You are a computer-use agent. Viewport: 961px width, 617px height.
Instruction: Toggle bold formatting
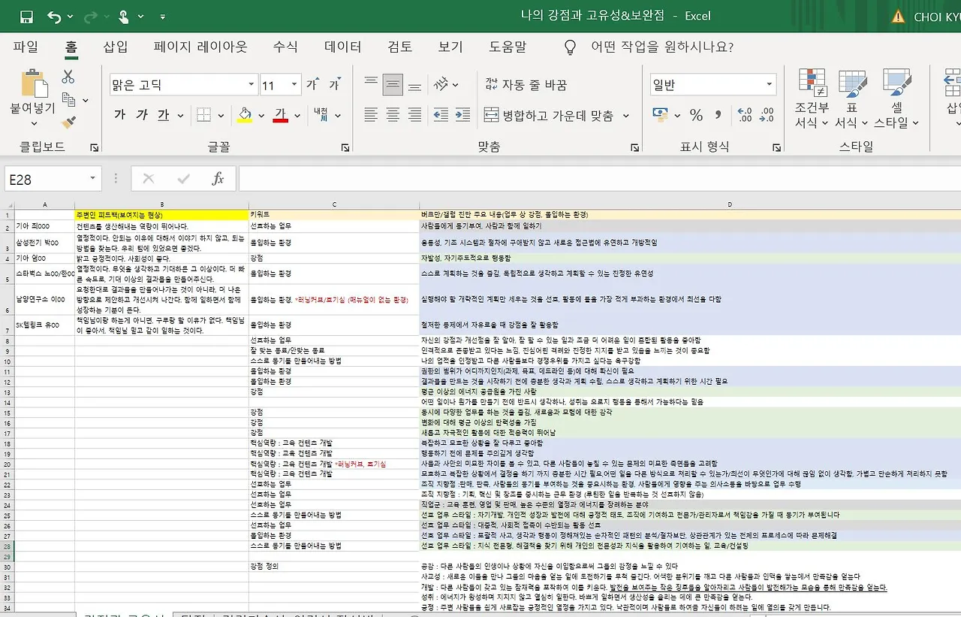(x=120, y=115)
